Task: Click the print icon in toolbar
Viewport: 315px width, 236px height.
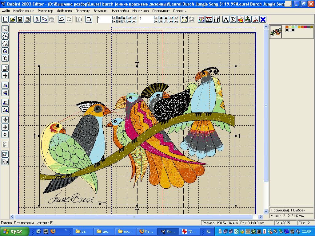Action: pos(27,19)
